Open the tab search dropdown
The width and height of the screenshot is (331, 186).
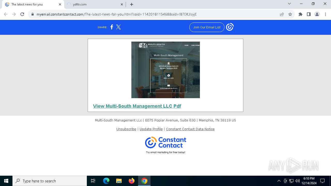pyautogui.click(x=289, y=4)
